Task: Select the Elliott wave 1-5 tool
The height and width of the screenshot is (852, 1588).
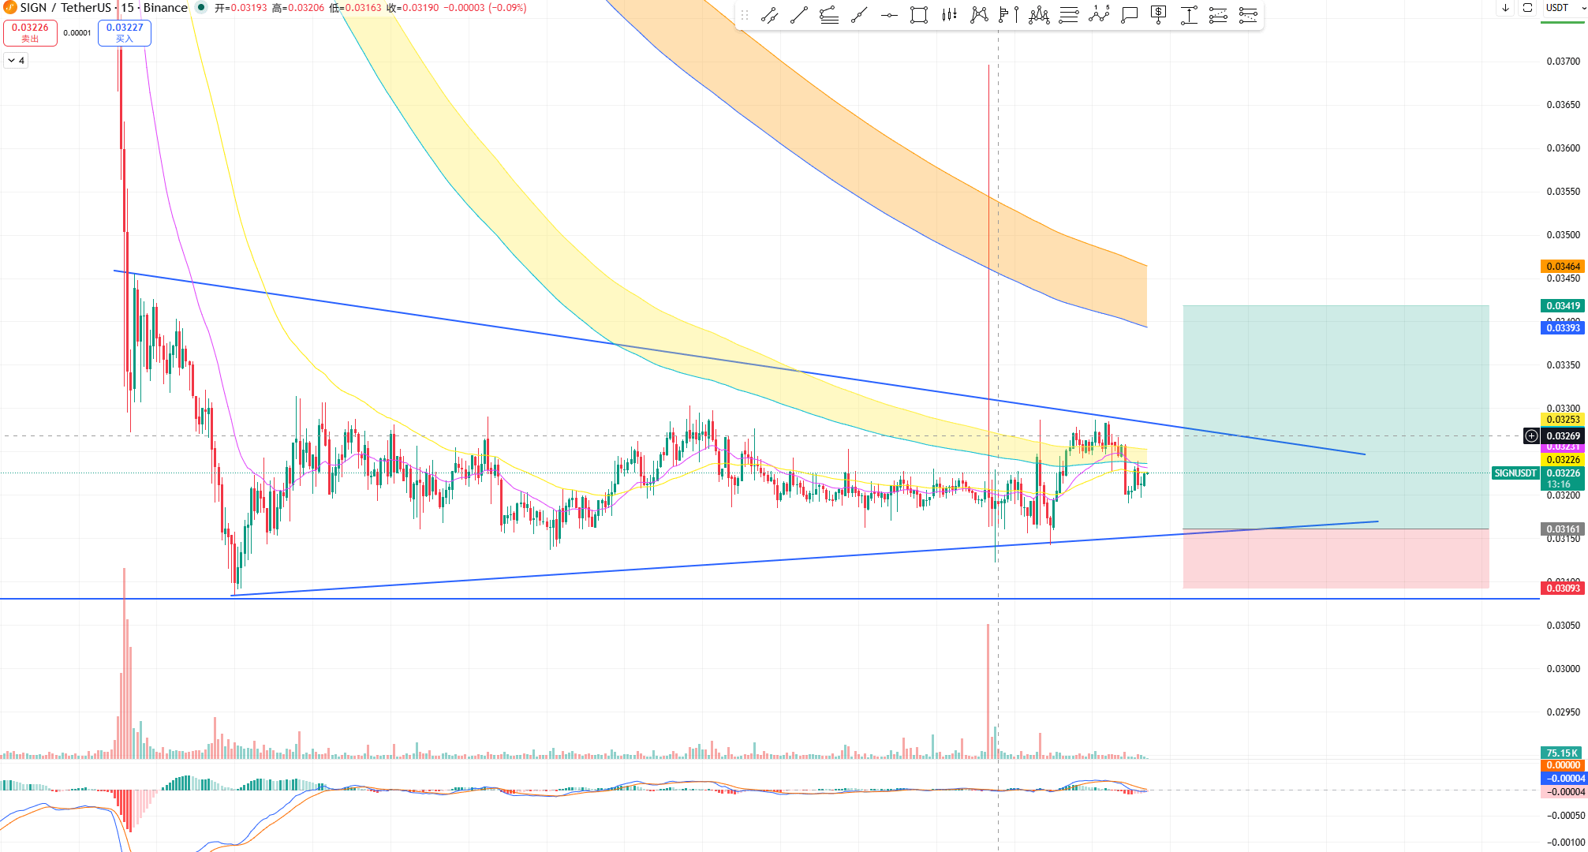Action: [x=1099, y=15]
